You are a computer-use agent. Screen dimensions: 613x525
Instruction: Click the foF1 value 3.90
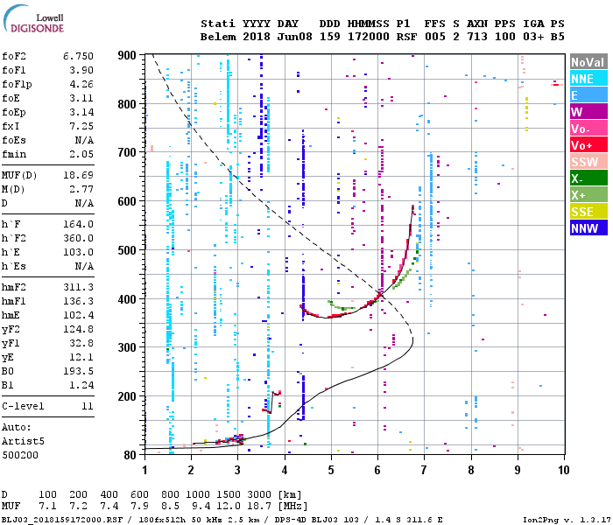pos(81,70)
